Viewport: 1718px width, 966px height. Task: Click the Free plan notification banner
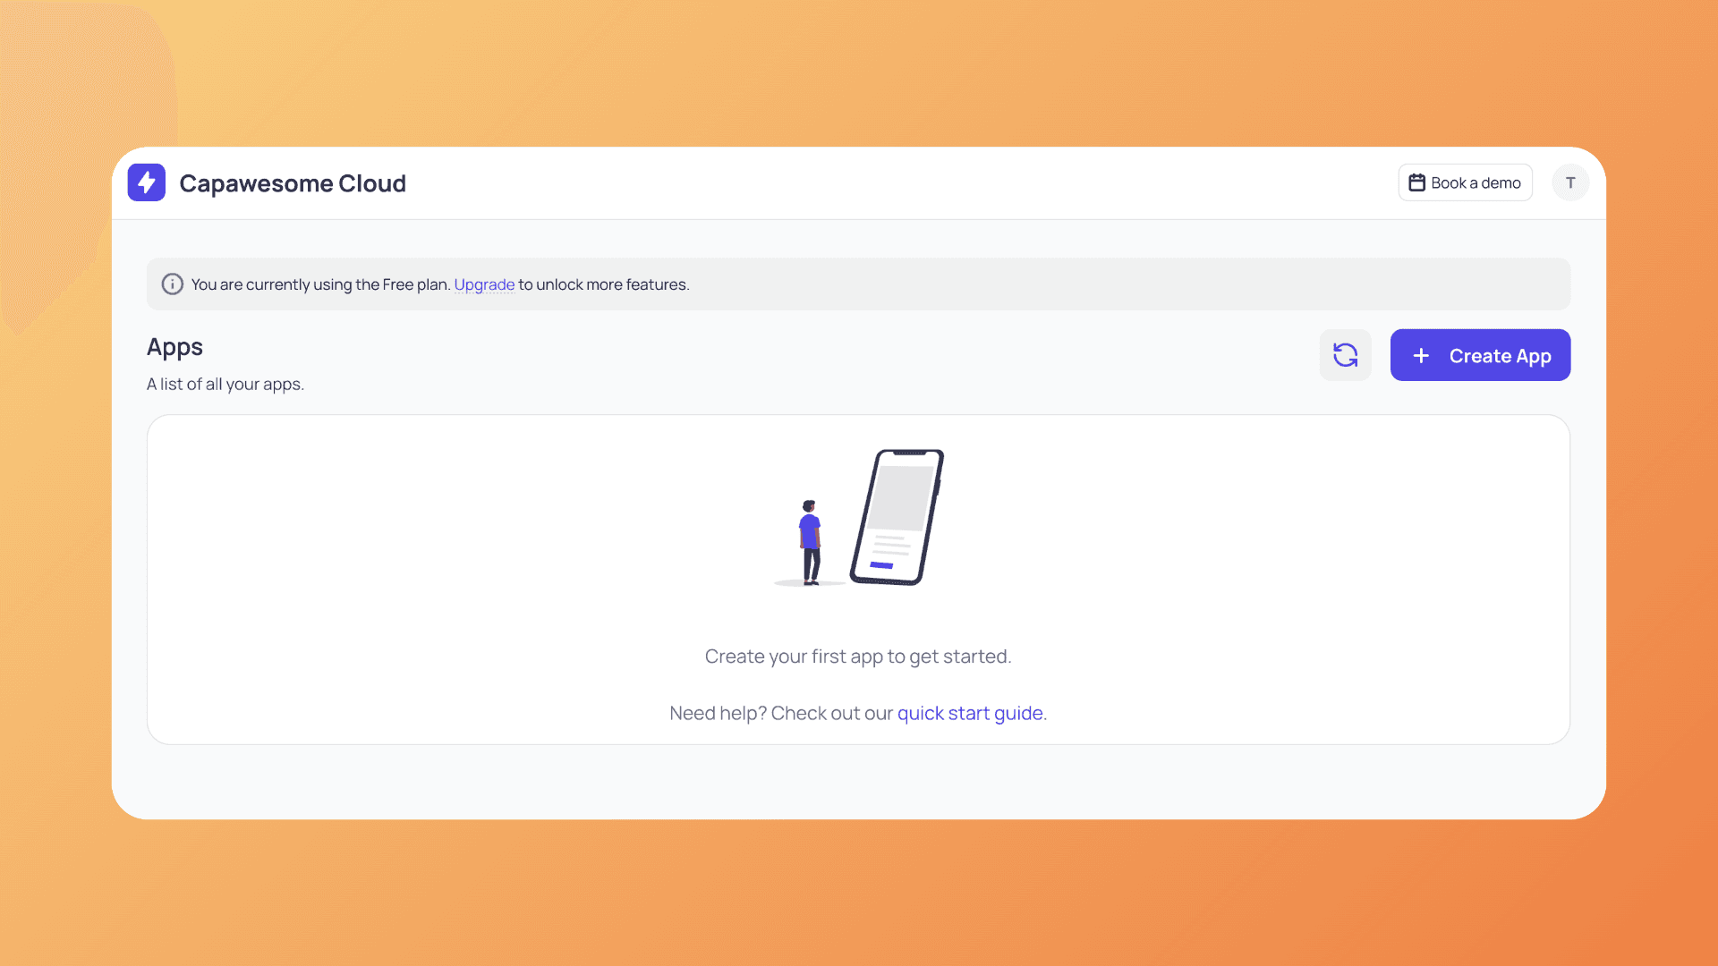point(859,284)
